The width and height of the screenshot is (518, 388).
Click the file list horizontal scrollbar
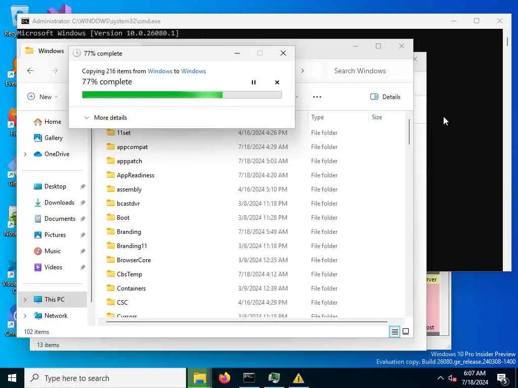(x=246, y=321)
